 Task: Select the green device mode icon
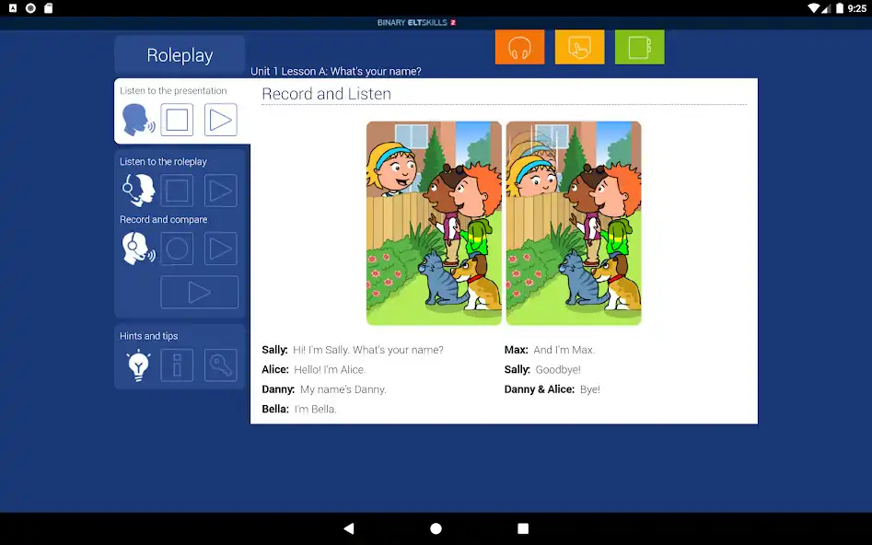639,46
